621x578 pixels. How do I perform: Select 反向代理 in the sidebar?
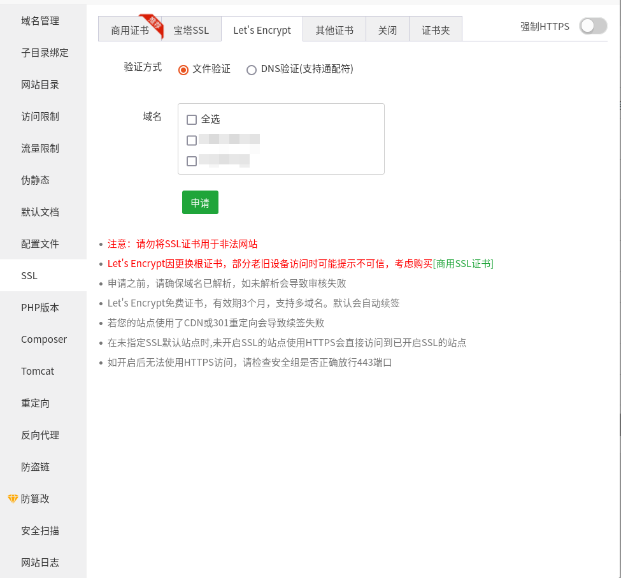pos(40,435)
